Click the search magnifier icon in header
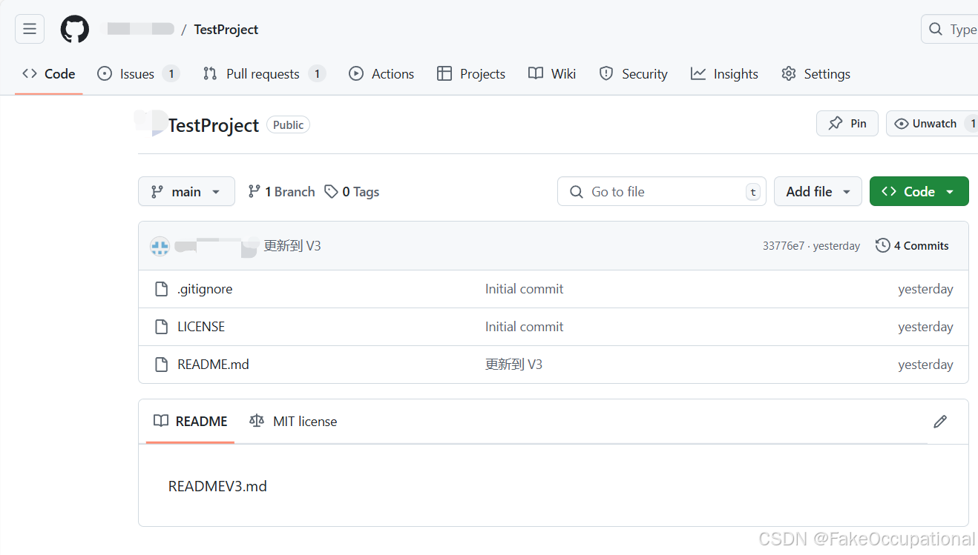 936,29
